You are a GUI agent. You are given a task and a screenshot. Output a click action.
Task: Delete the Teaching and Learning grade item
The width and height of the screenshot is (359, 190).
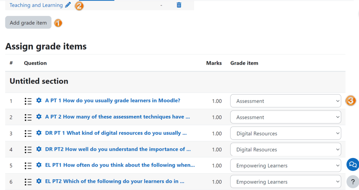click(x=179, y=5)
